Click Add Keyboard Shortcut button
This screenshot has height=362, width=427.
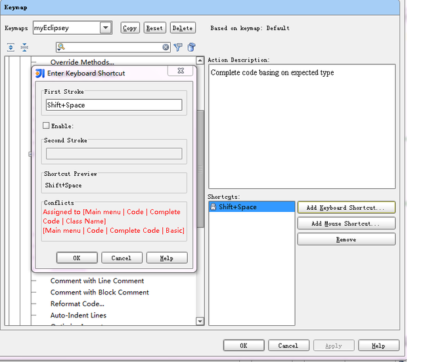[x=346, y=208]
